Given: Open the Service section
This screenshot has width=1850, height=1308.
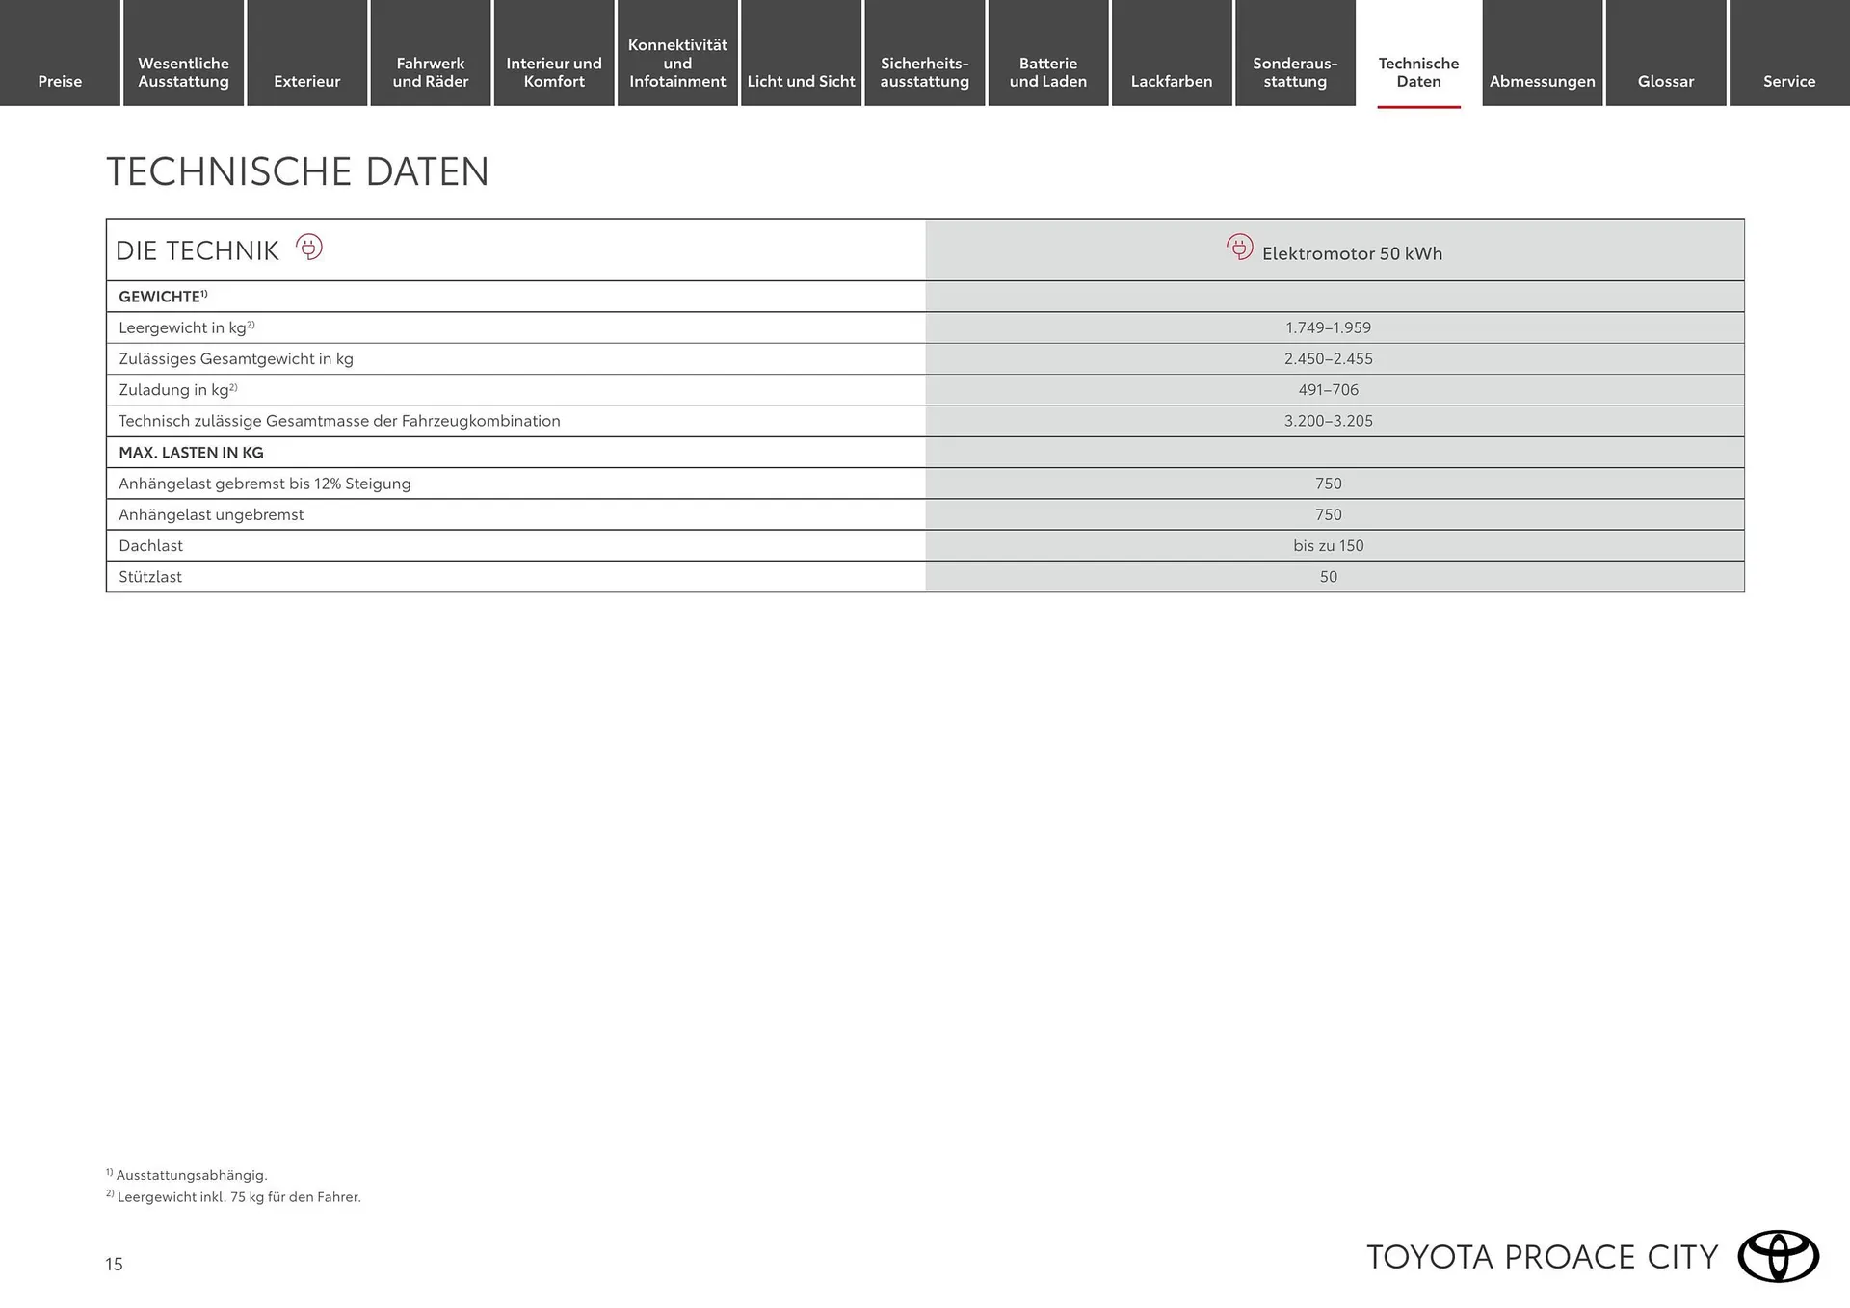Looking at the screenshot, I should click(x=1789, y=81).
